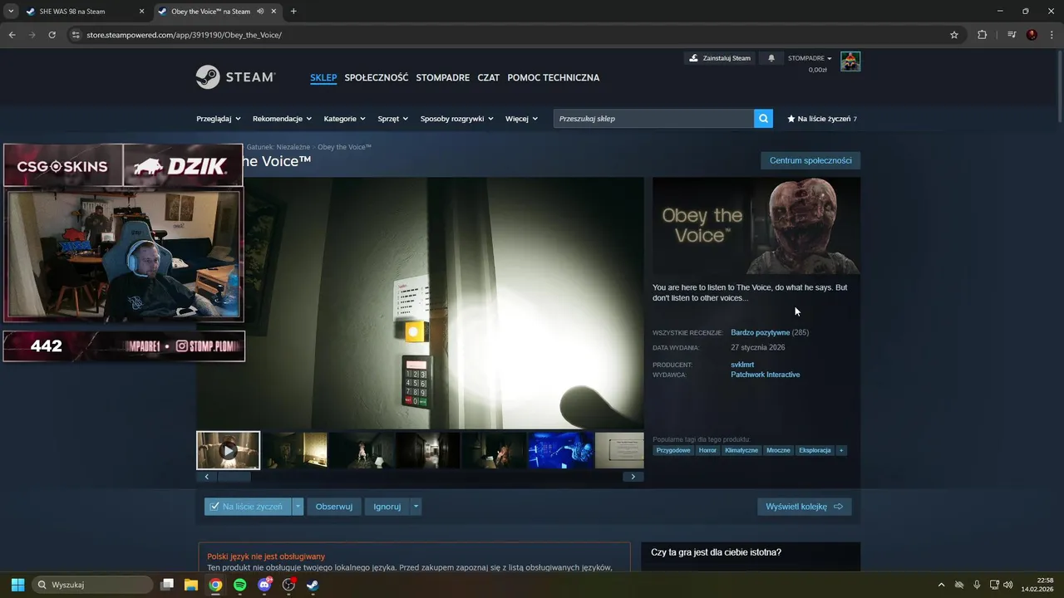Click the magnifier search button in store

[763, 119]
